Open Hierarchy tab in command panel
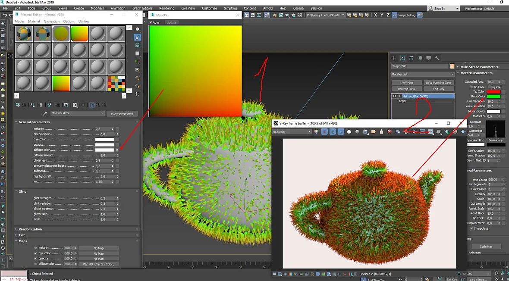The height and width of the screenshot is (281, 509). coord(411,58)
